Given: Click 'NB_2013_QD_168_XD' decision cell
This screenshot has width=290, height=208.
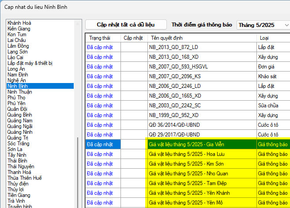Looking at the screenshot, I should [202, 57].
